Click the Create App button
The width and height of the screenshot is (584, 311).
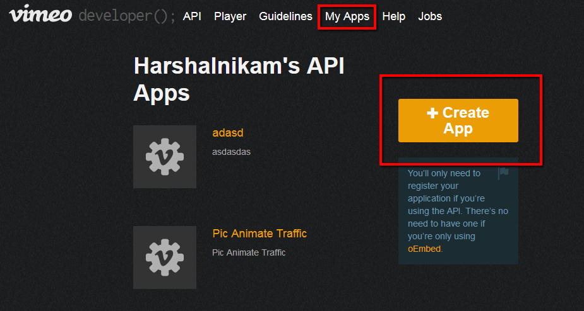pos(458,120)
